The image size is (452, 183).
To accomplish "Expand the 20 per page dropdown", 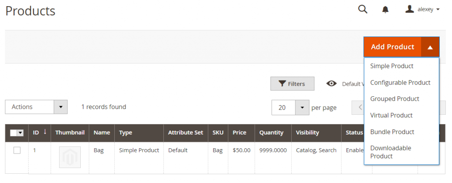I will [x=302, y=107].
